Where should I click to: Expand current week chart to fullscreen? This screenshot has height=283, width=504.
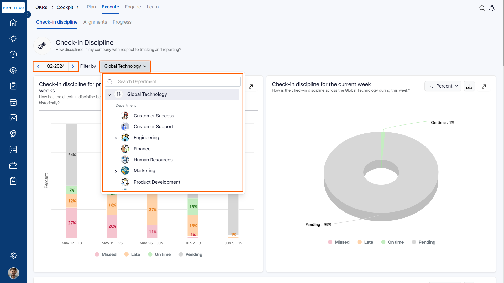click(484, 86)
